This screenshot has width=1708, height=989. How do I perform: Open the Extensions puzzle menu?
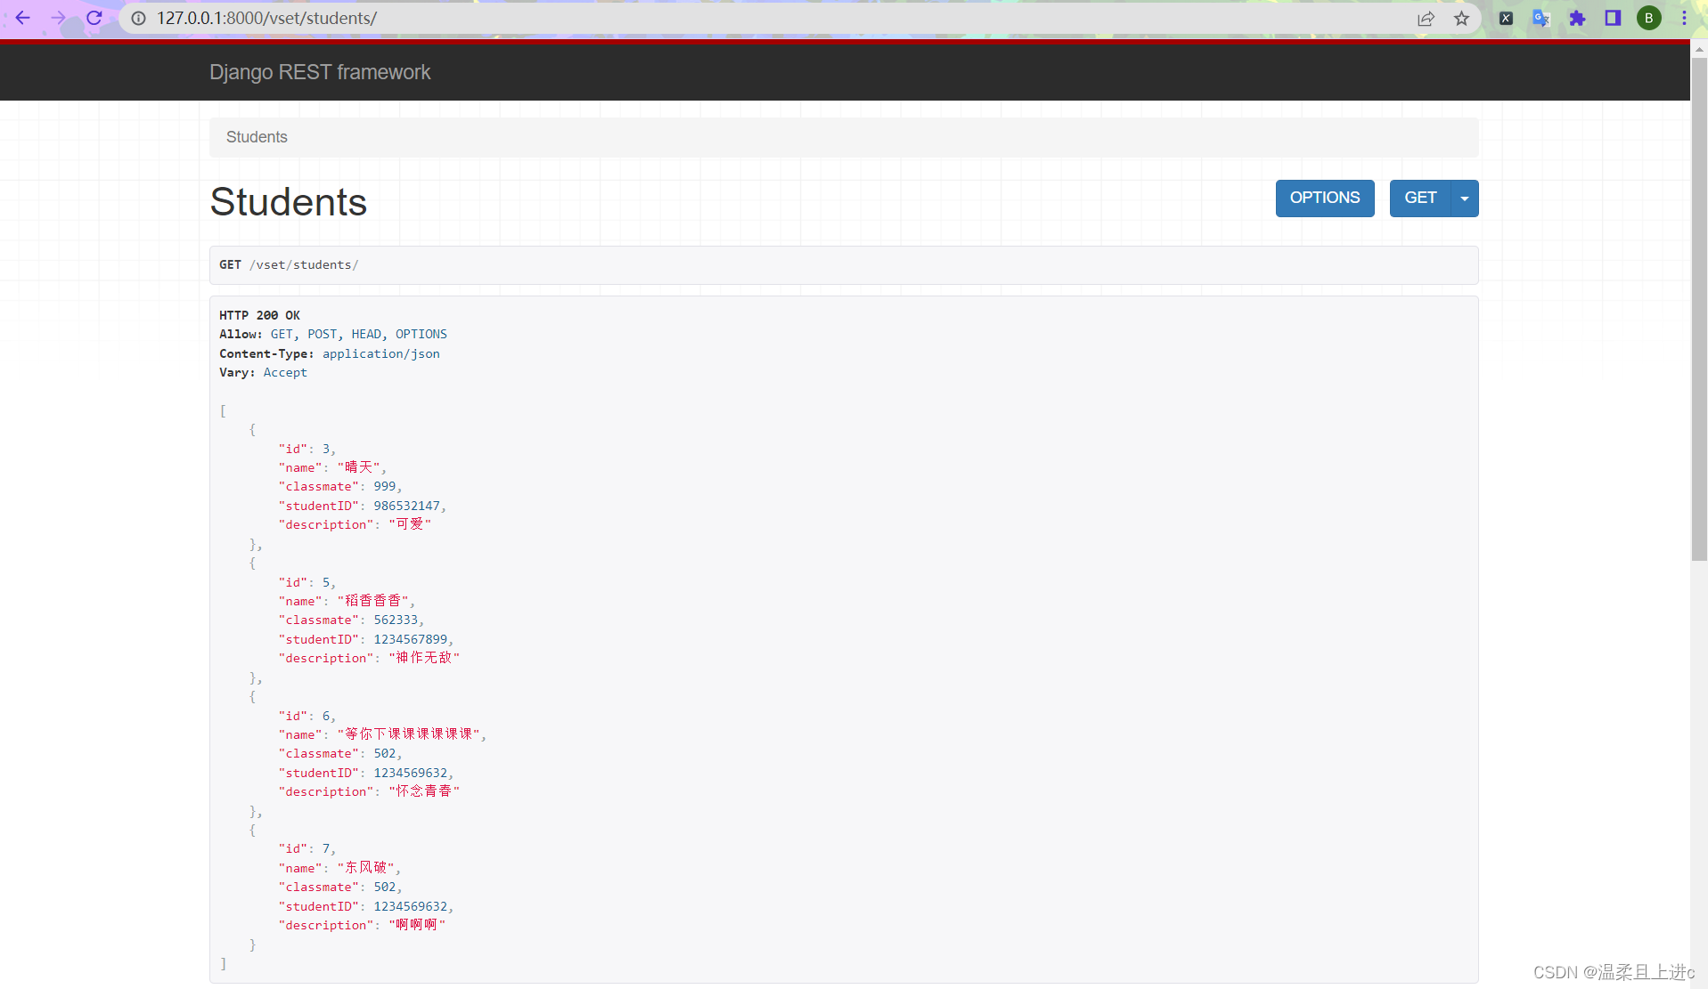(x=1577, y=18)
